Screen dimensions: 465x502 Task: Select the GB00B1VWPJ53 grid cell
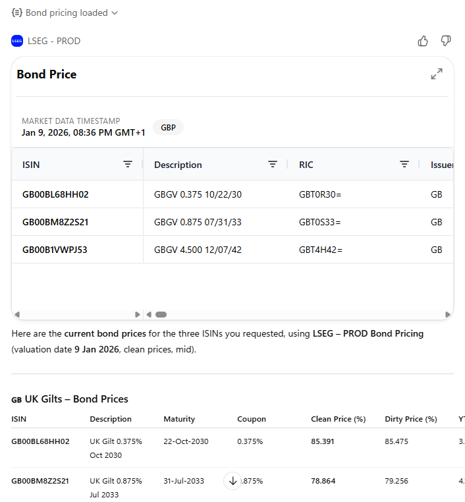pos(78,250)
